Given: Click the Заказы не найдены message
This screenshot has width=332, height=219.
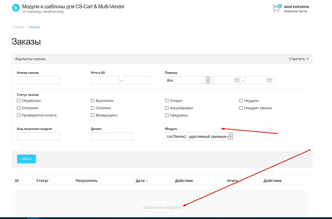Looking at the screenshot, I should point(162,207).
